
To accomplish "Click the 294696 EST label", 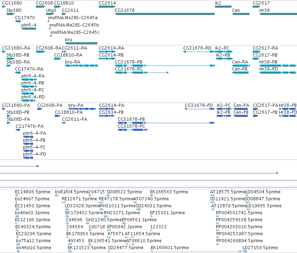I will (x=74, y=220).
